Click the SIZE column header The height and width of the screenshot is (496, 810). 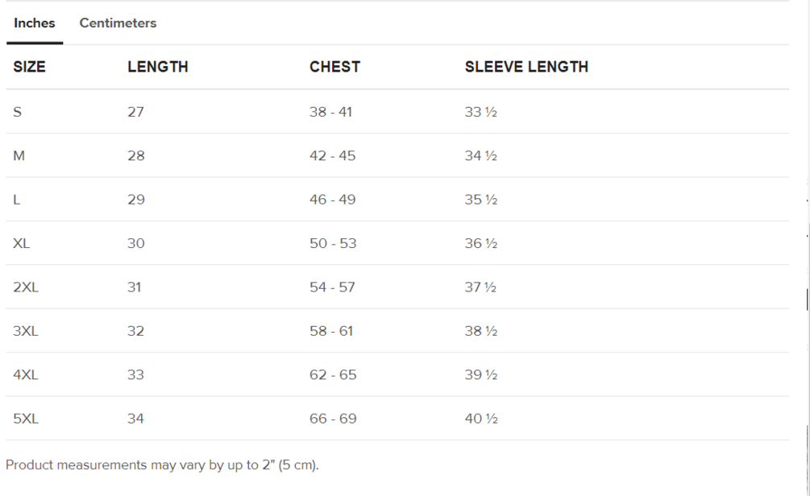(x=30, y=68)
